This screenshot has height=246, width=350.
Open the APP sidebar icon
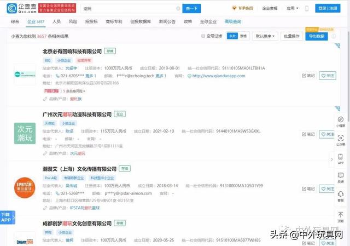point(341,159)
